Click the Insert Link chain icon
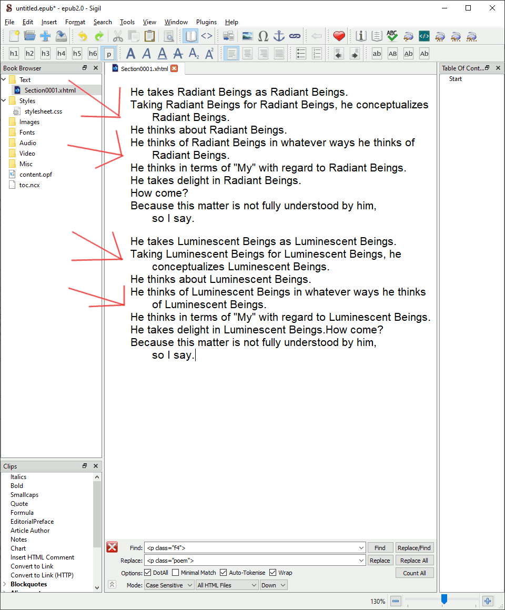The image size is (505, 610). [x=295, y=36]
